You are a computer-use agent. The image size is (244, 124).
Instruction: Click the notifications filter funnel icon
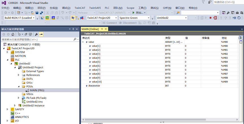point(203,2)
